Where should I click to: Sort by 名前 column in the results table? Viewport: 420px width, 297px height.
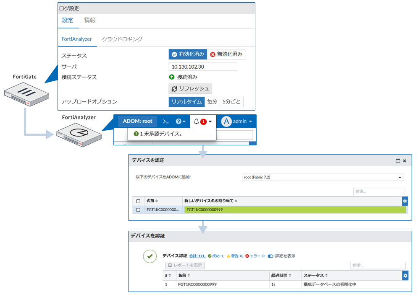(x=184, y=275)
